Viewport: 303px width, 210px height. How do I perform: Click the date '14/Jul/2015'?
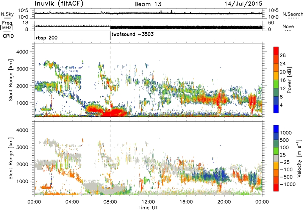tap(243, 4)
